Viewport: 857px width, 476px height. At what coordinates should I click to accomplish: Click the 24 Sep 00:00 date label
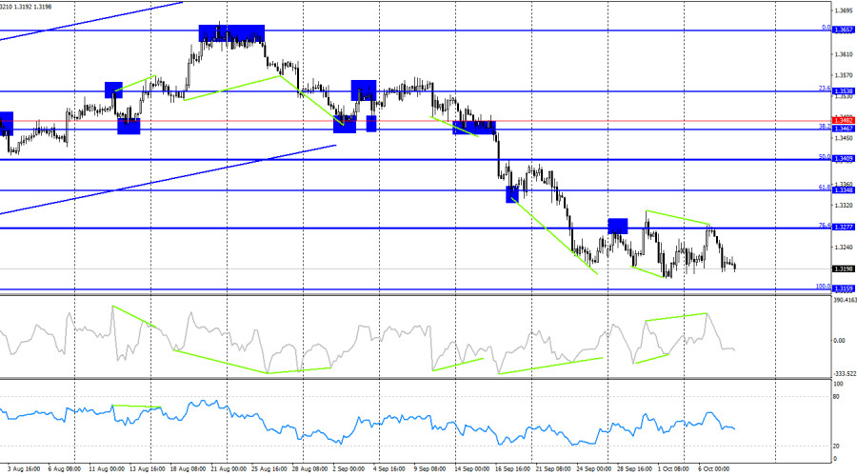pos(594,469)
